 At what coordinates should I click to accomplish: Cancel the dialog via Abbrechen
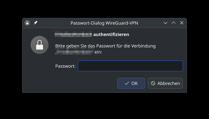point(165,83)
